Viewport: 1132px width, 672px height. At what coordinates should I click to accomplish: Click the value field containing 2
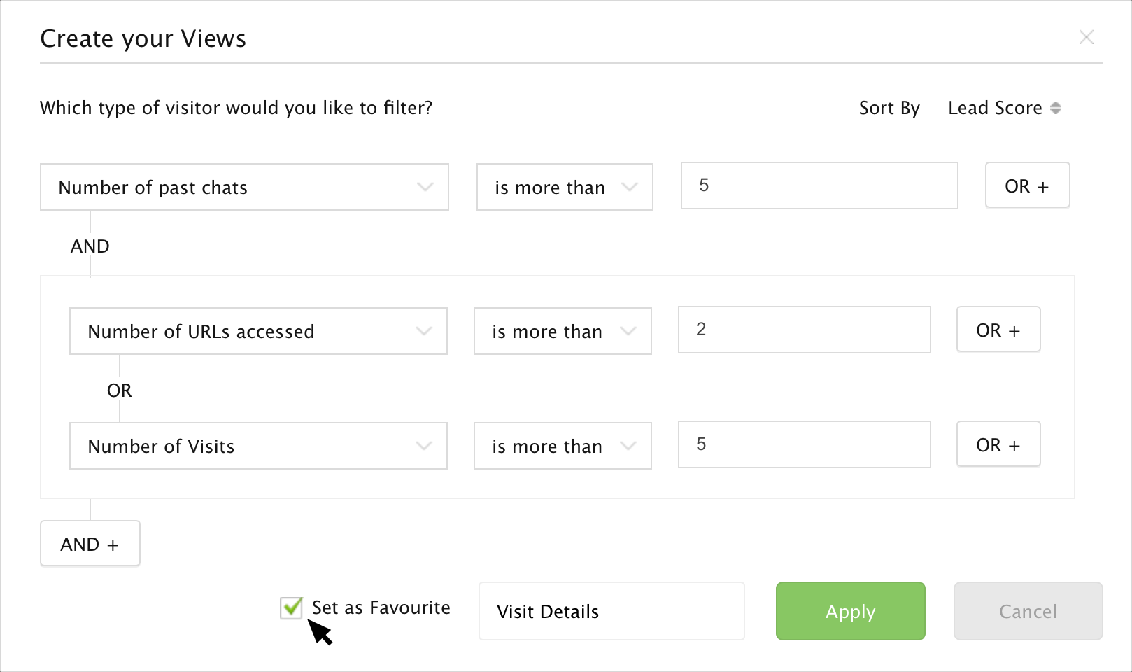[x=804, y=330]
